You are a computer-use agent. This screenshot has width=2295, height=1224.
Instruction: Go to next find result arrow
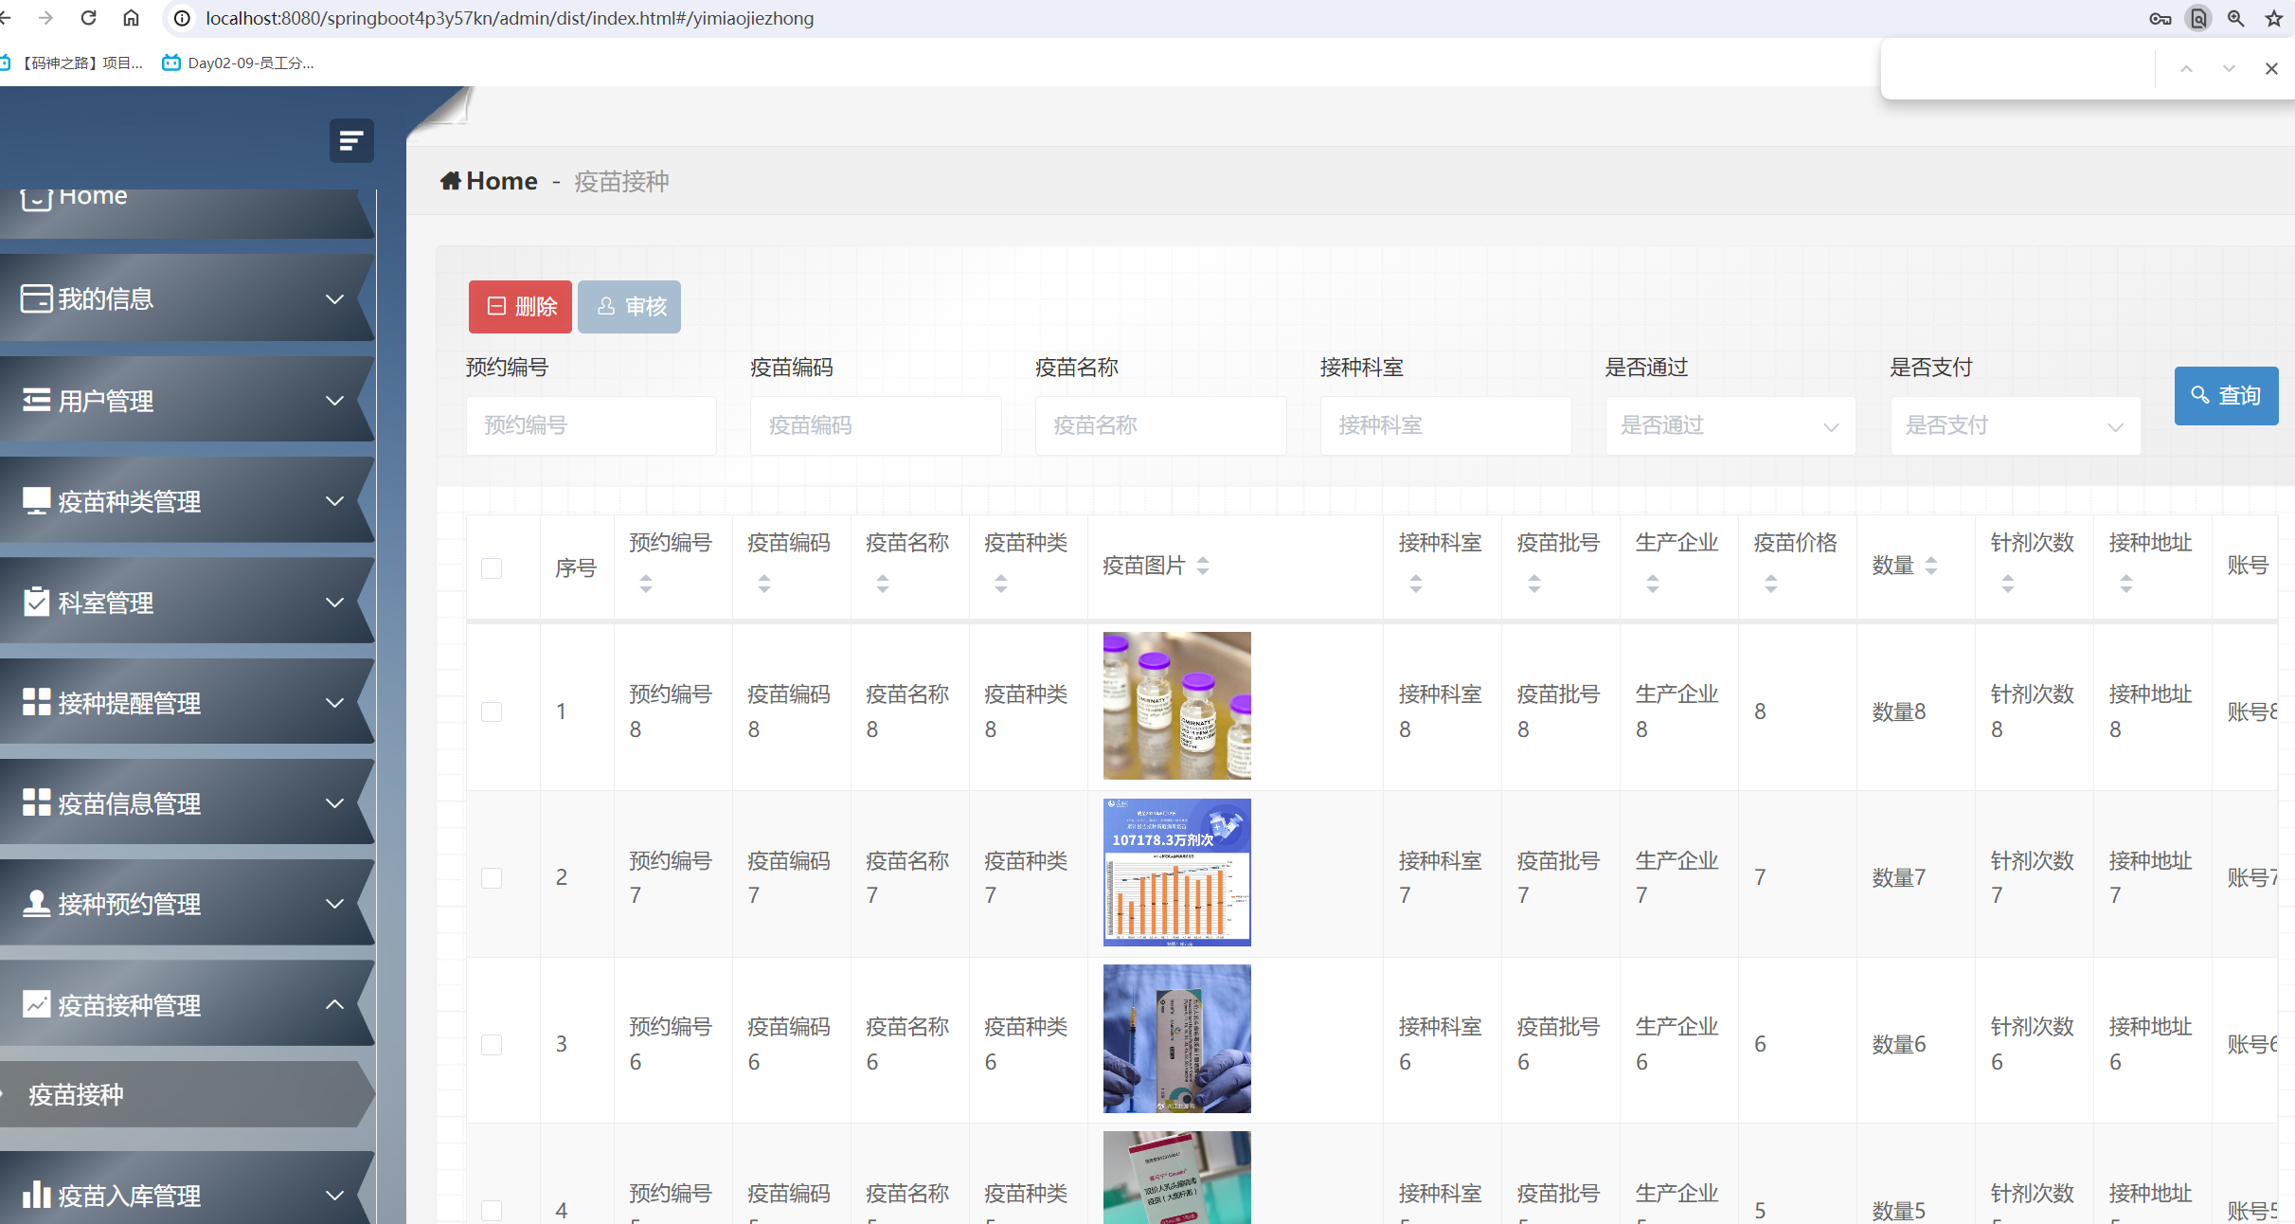2229,68
